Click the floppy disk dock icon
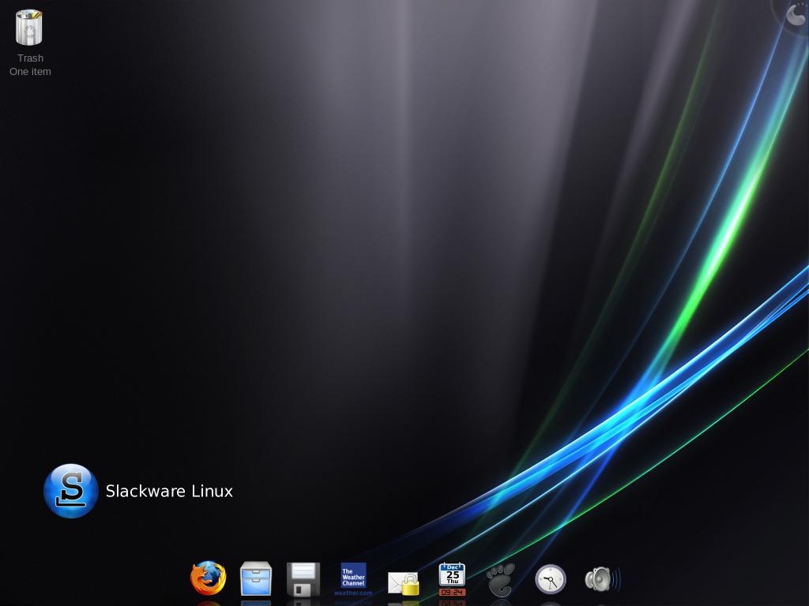This screenshot has height=606, width=809. (303, 579)
